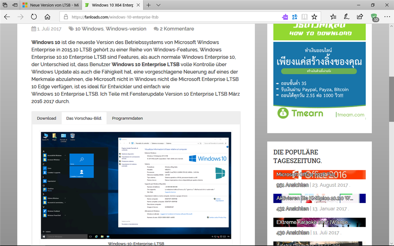This screenshot has height=246, width=394.
Task: Click the Windows 10 Enterprise LTSB preview screenshot
Action: [x=136, y=185]
